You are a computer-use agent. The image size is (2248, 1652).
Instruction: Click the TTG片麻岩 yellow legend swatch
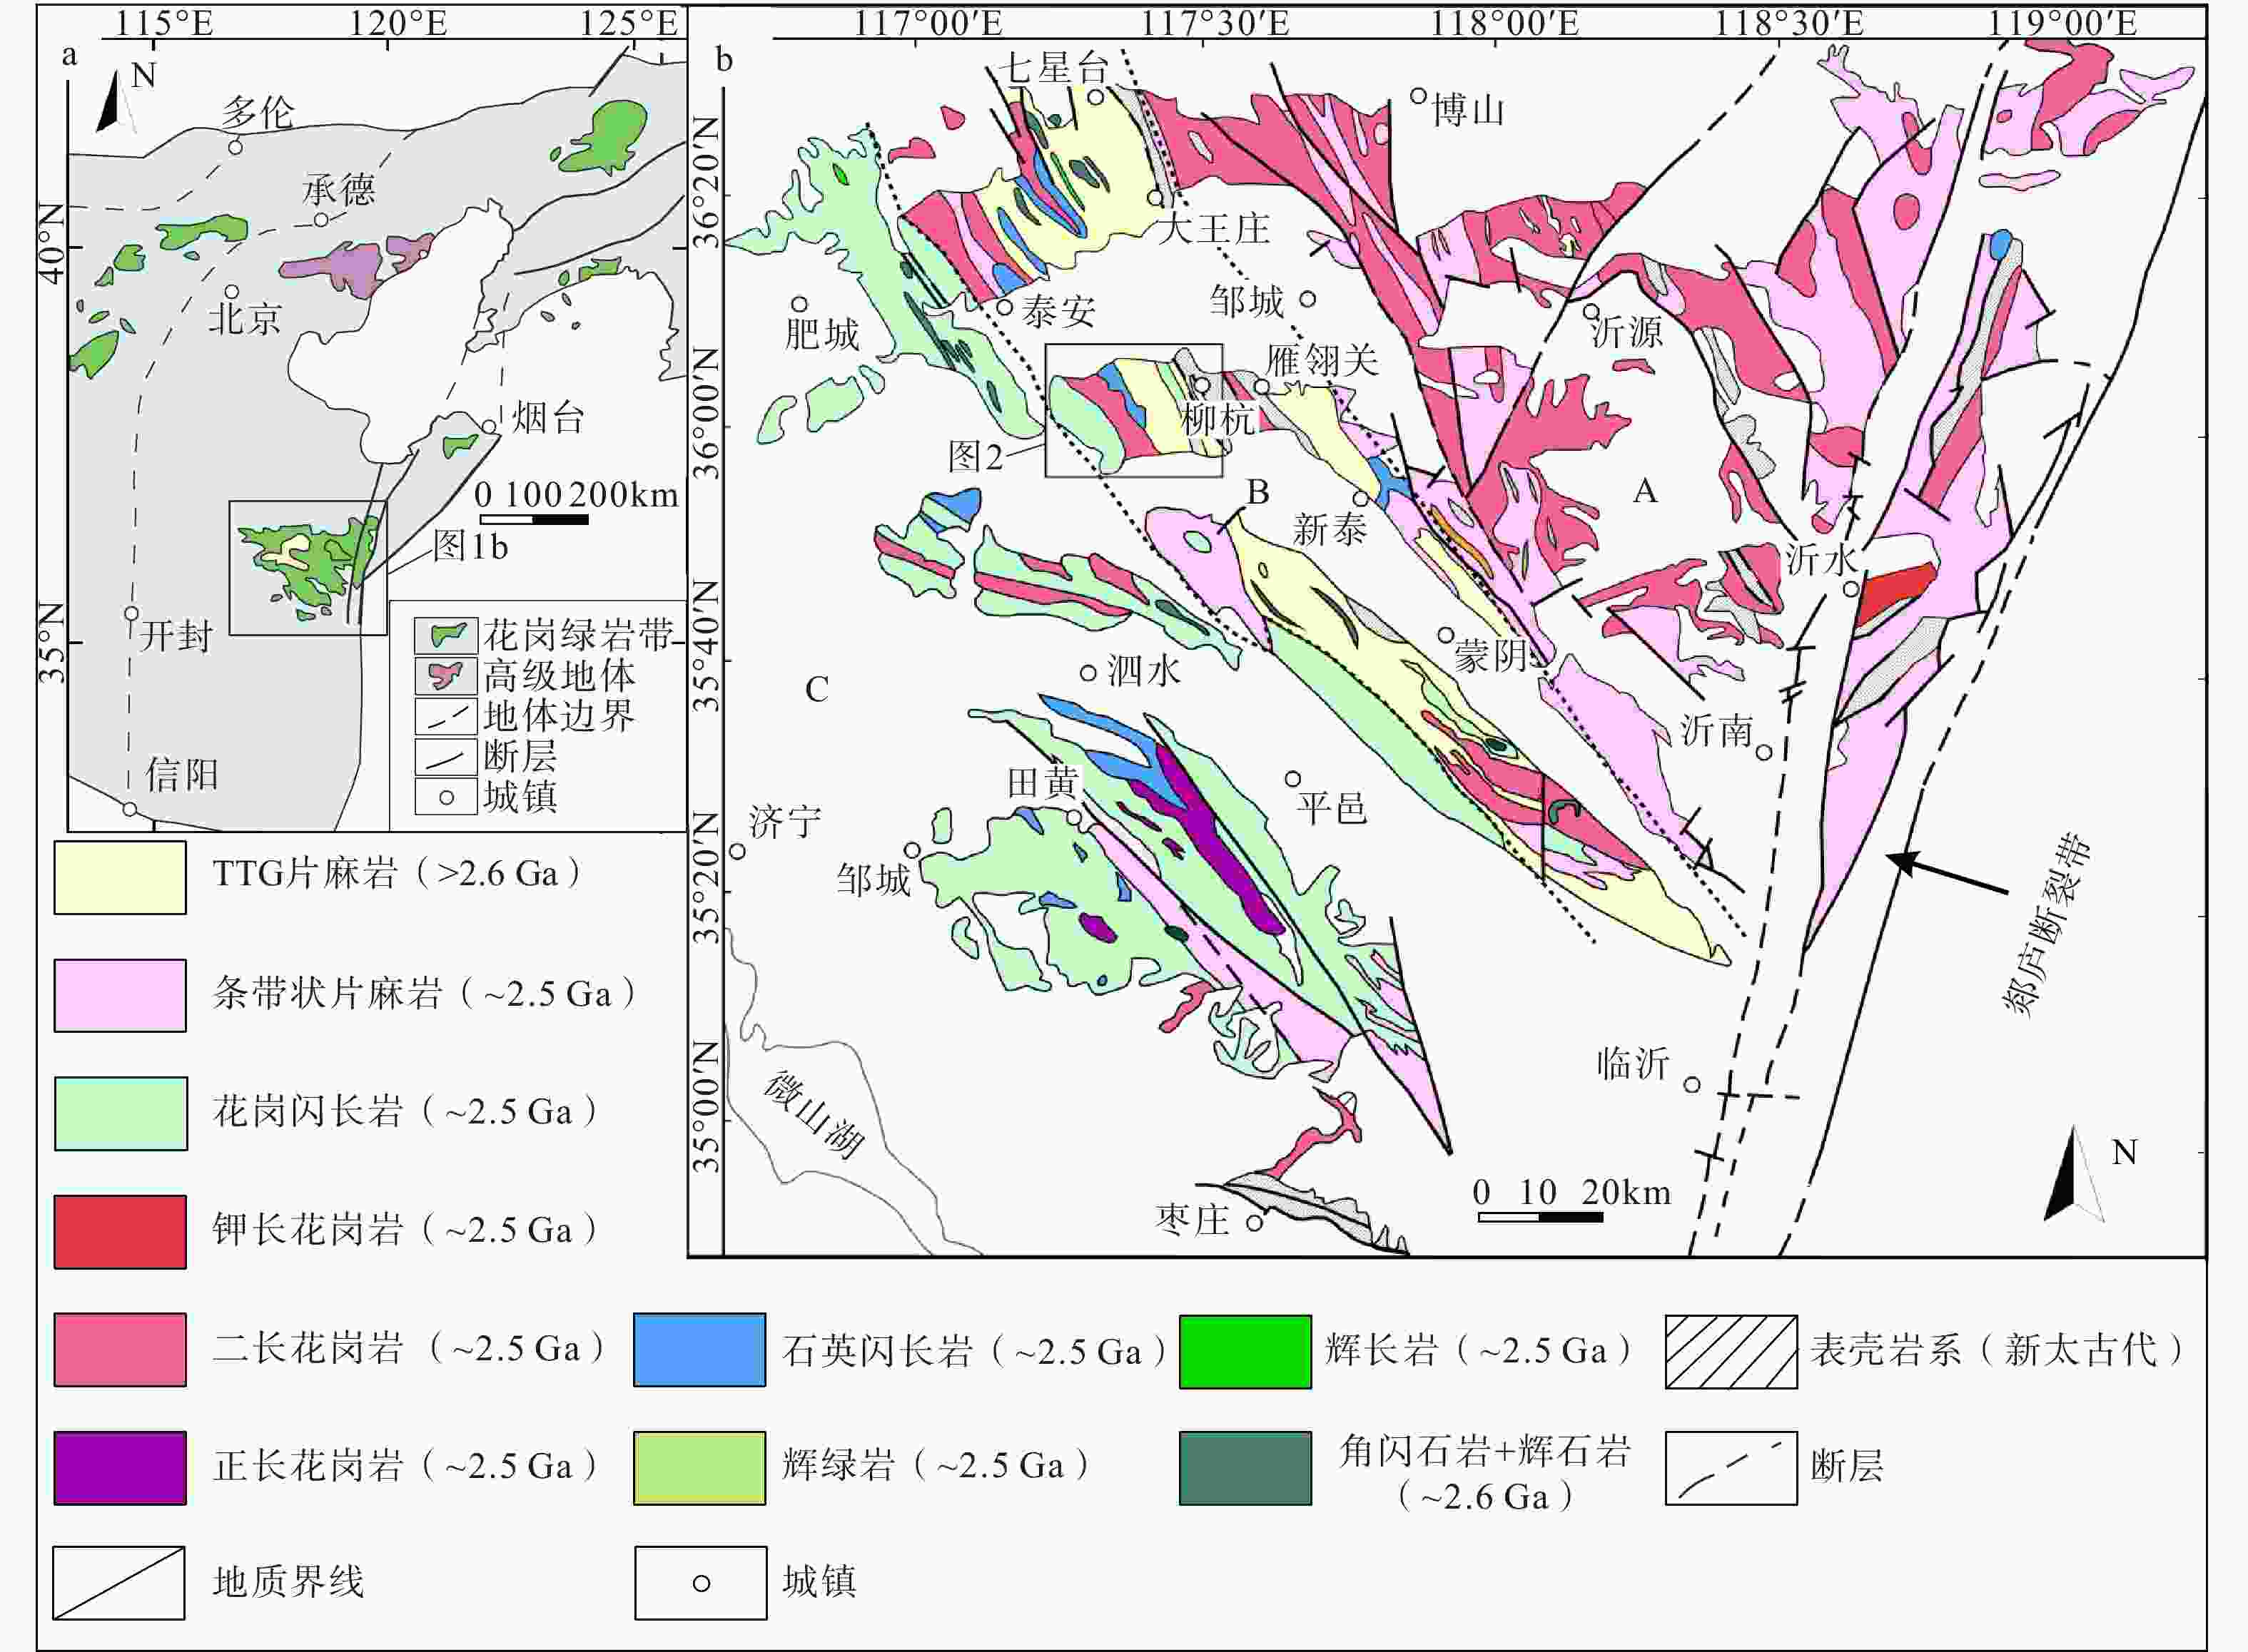(x=119, y=877)
